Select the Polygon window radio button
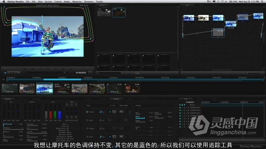Viewport: 266px width, 149px height. coord(87,129)
